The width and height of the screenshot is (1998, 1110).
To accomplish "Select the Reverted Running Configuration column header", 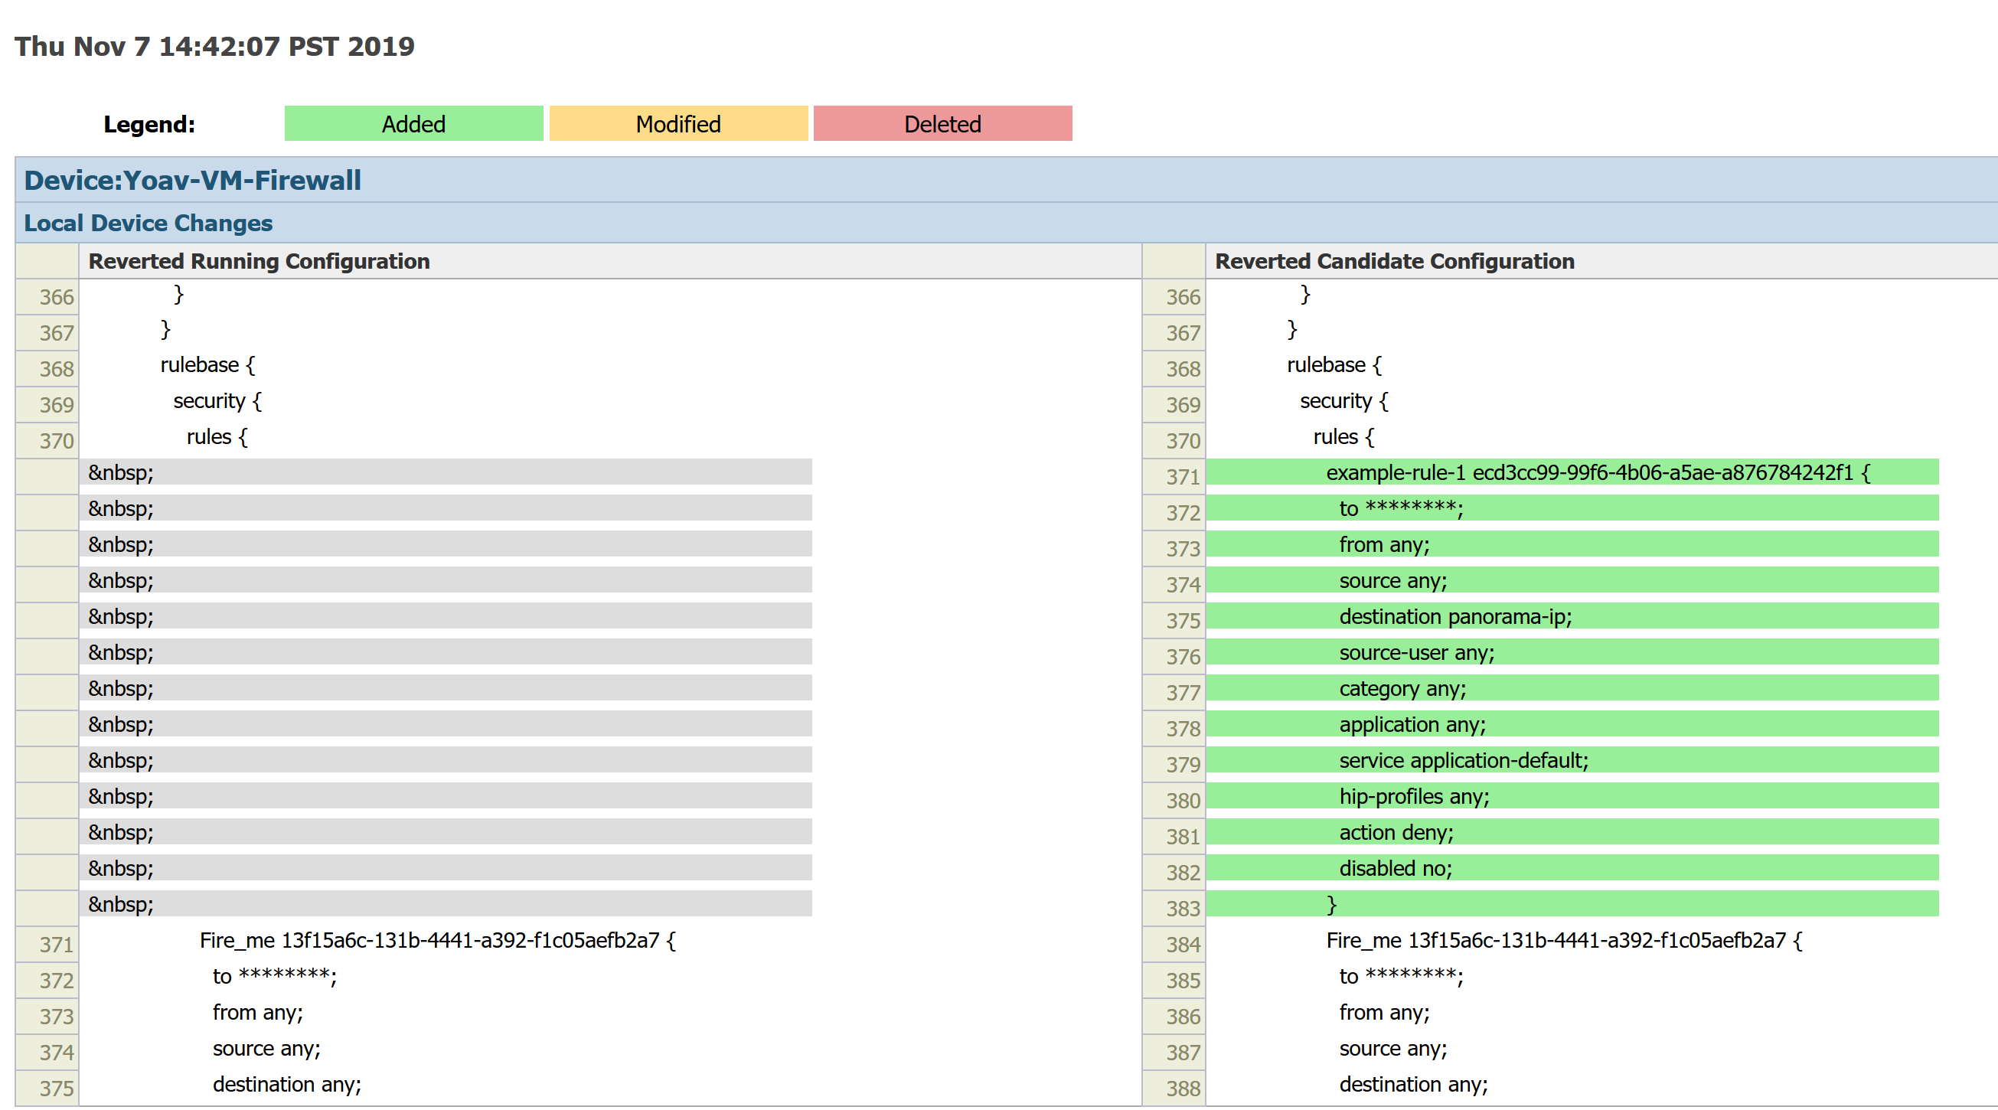I will (258, 261).
